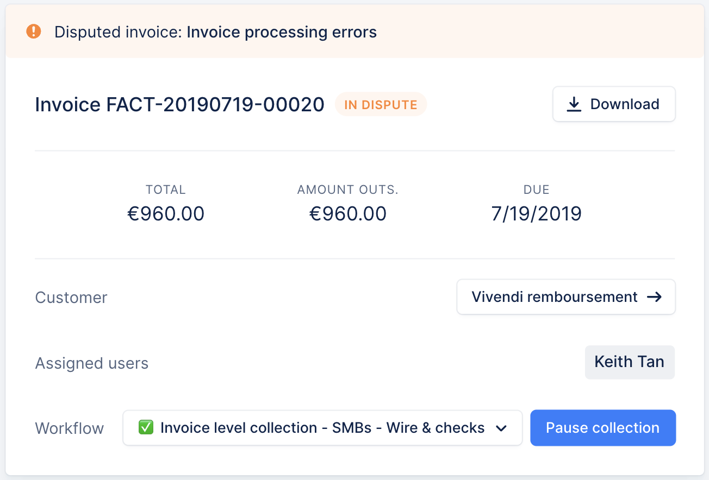Screen dimensions: 709x480
Task: Click the Assigned users label
Action: tap(91, 363)
